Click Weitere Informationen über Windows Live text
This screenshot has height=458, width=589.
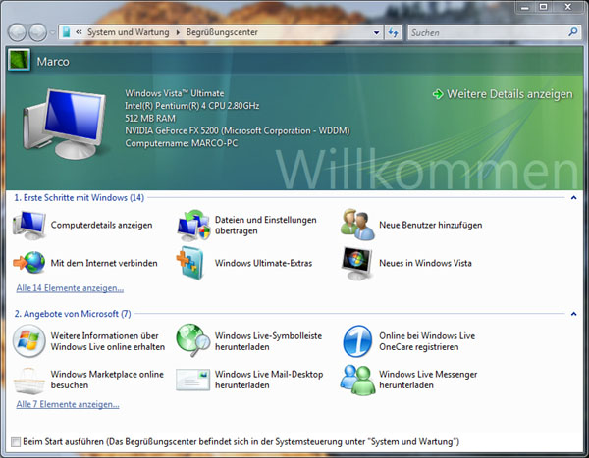pos(108,341)
